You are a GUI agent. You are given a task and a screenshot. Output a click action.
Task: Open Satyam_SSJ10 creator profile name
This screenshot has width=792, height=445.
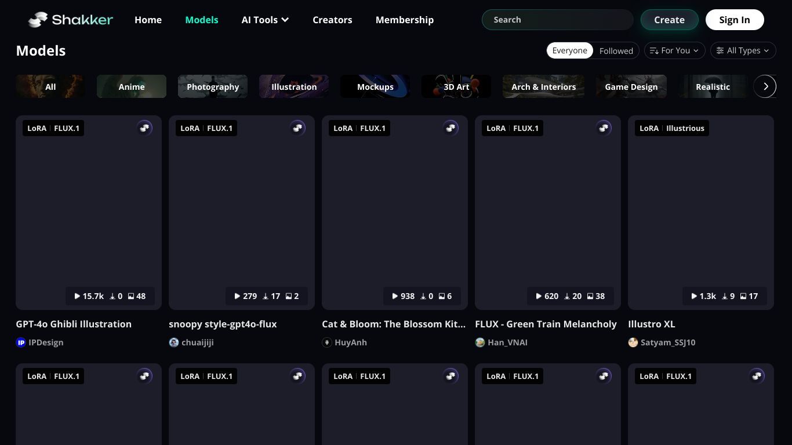click(x=668, y=342)
